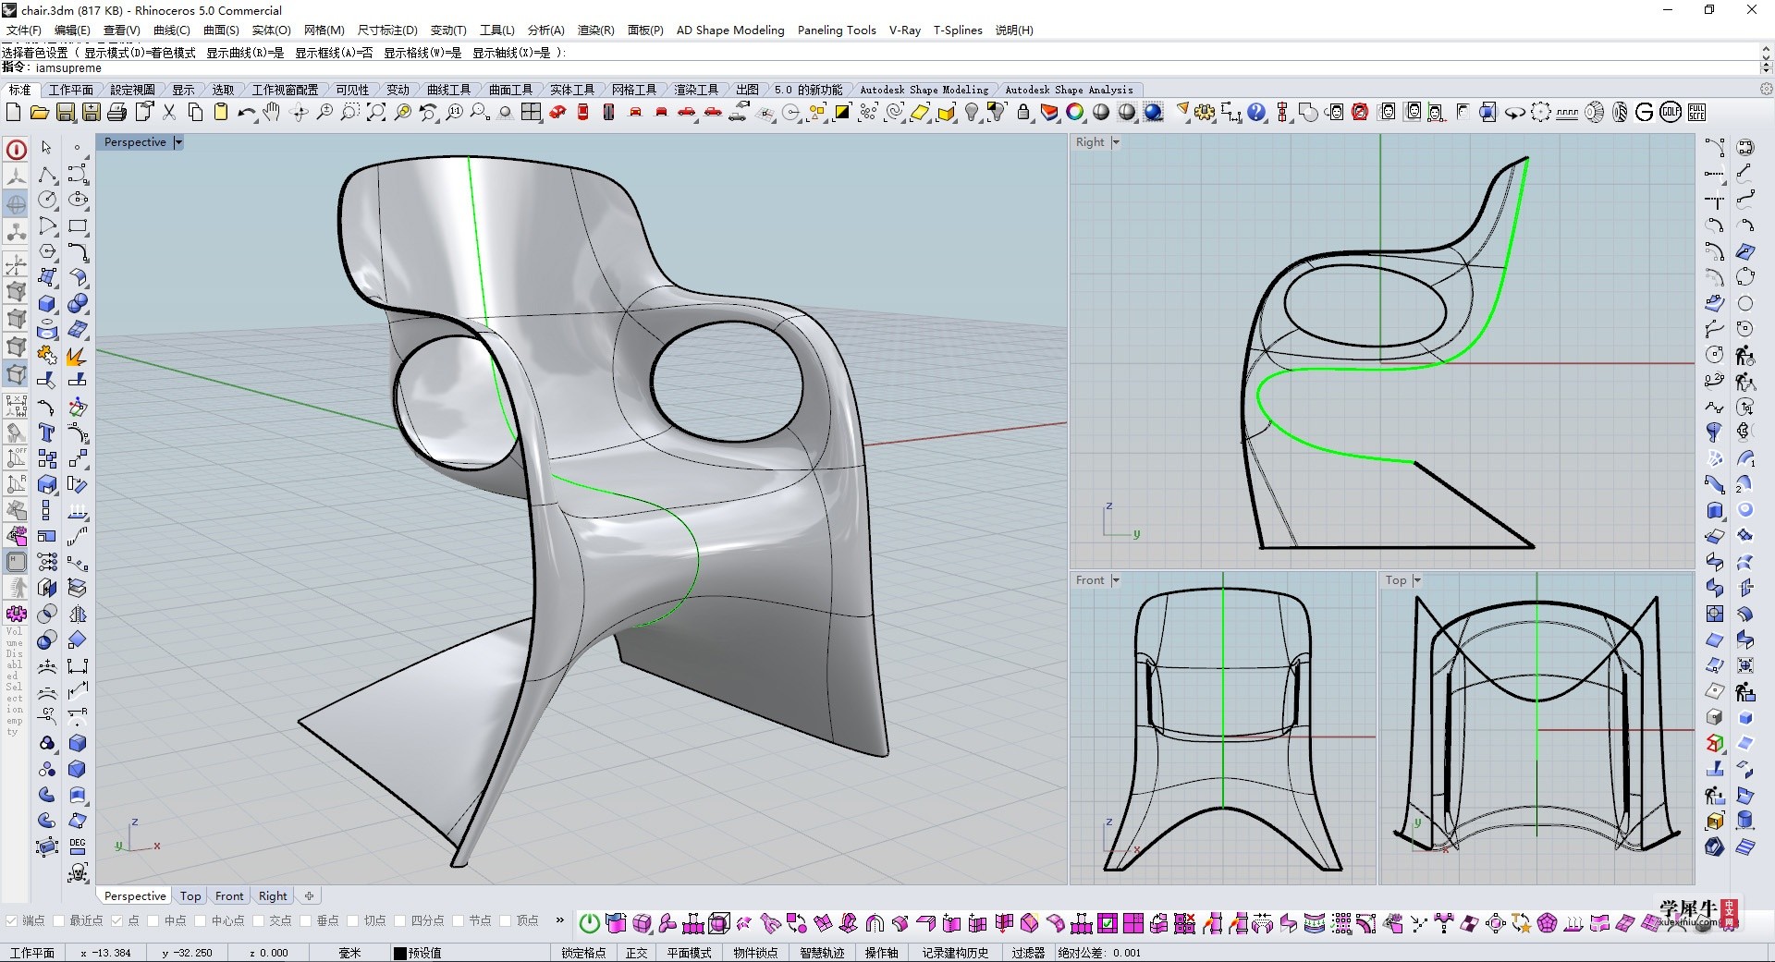Click the red car perspective view icon

click(557, 113)
